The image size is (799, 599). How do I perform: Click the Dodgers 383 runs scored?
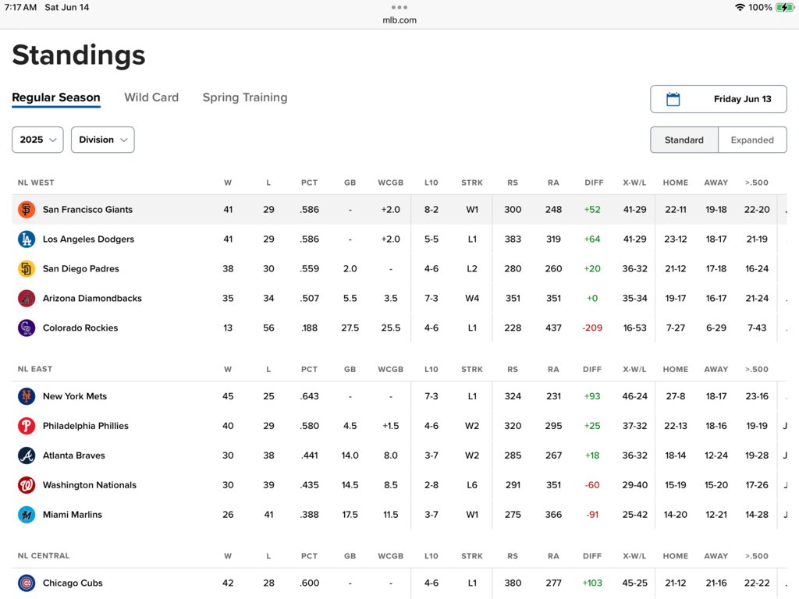pos(513,239)
